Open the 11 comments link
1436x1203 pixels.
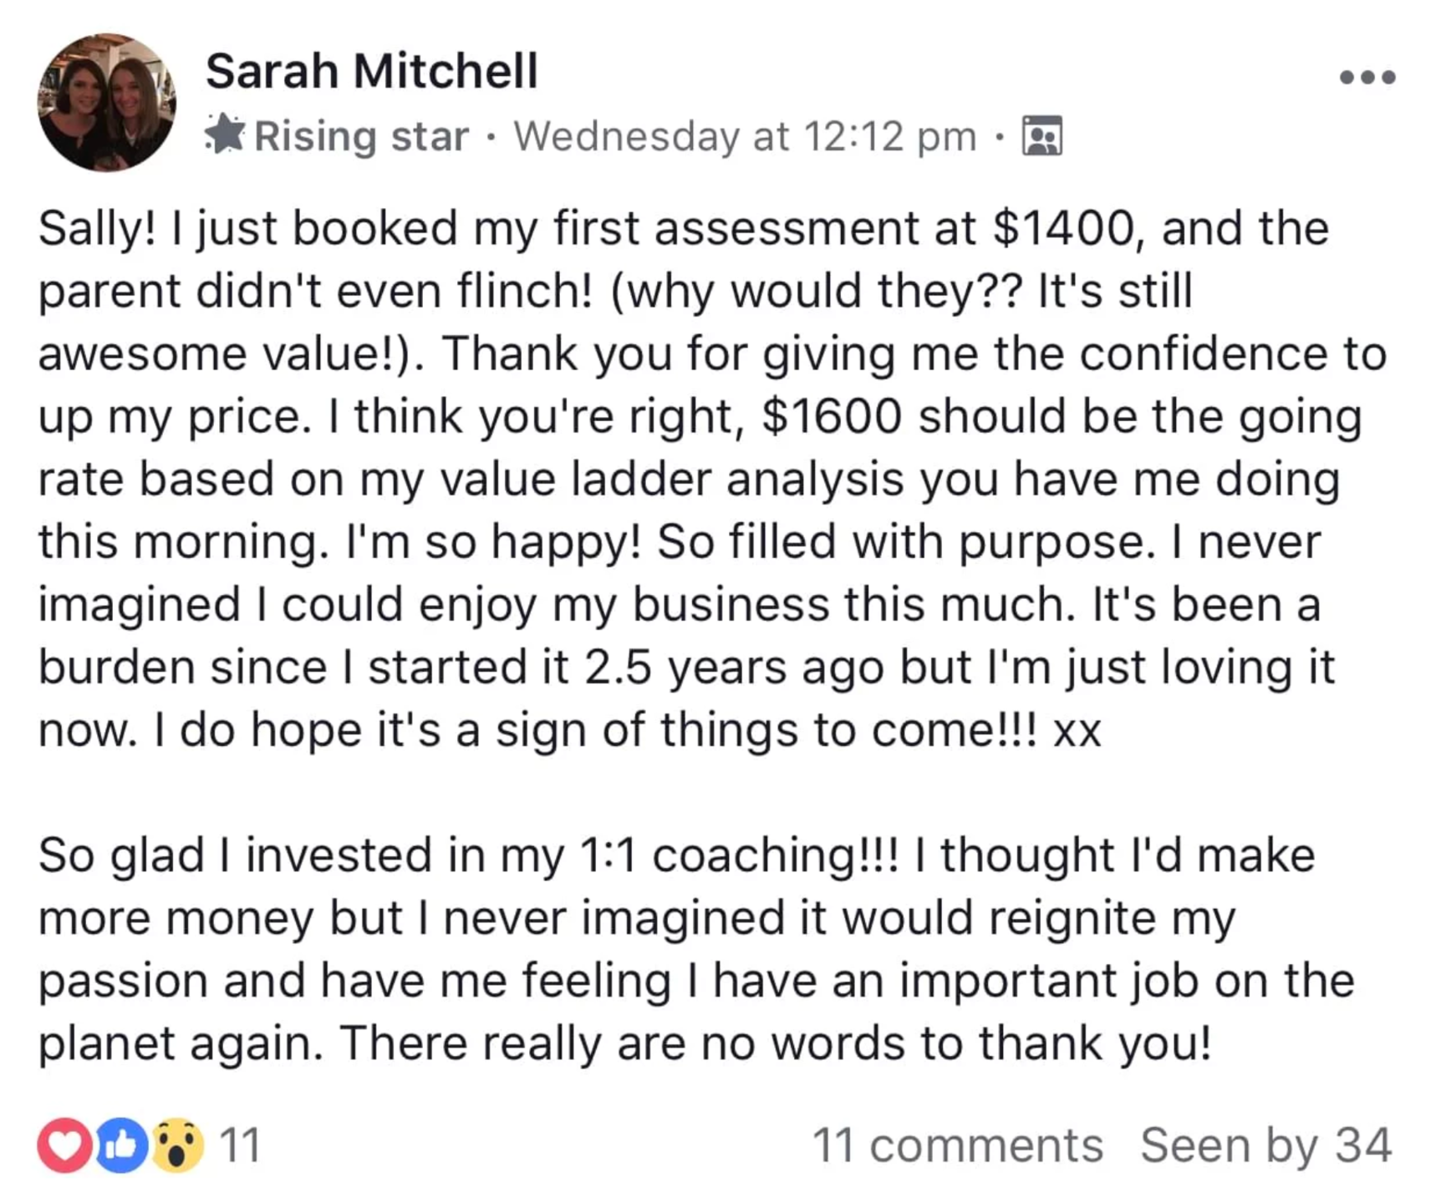coord(957,1145)
